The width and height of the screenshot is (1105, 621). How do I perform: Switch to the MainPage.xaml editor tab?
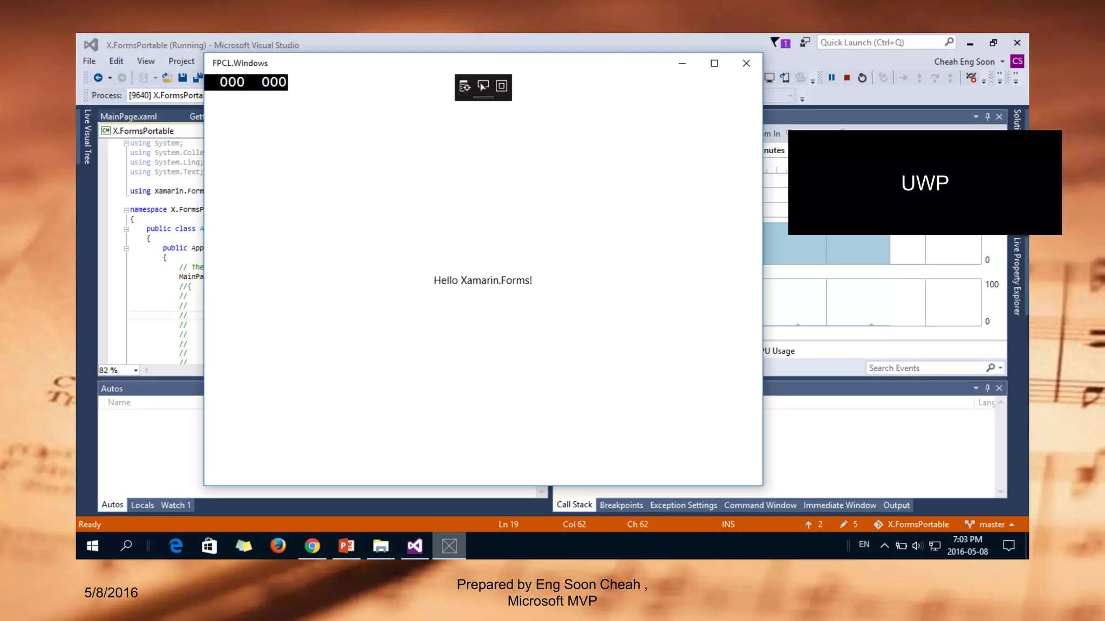128,116
